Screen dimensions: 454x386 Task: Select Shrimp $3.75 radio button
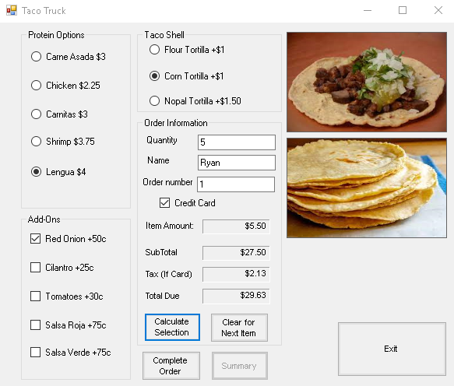pyautogui.click(x=62, y=142)
